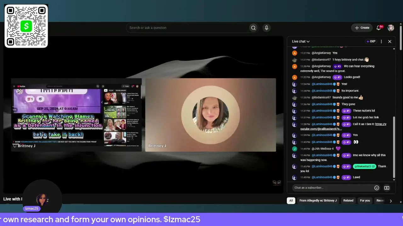Click the shared-screen panel with the Granny's Watching caption
Image resolution: width=403 pixels, height=226 pixels.
click(77, 115)
